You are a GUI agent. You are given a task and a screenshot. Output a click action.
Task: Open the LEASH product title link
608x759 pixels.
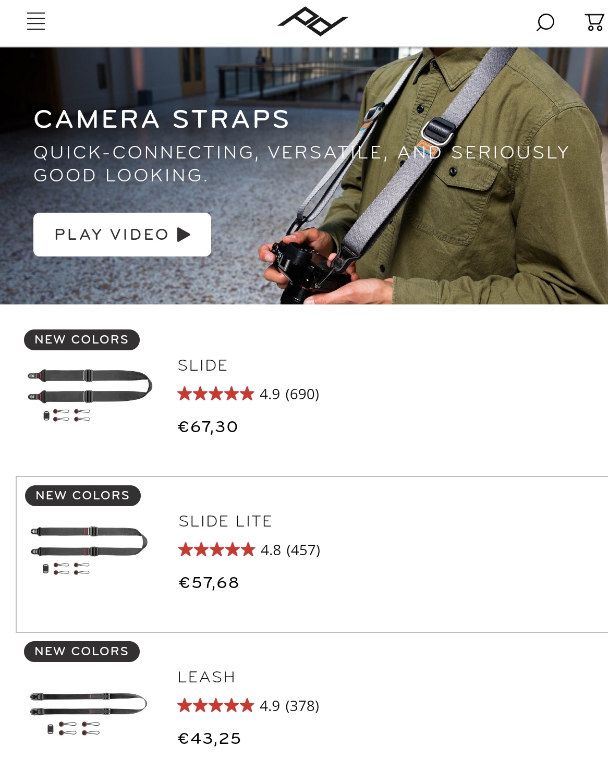pyautogui.click(x=206, y=677)
